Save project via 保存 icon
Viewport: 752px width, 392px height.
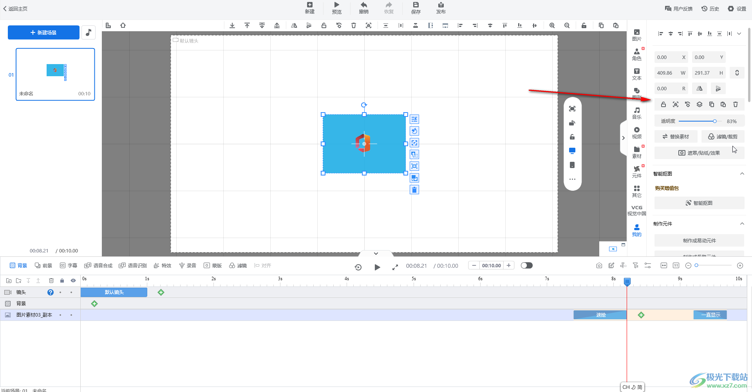tap(416, 8)
